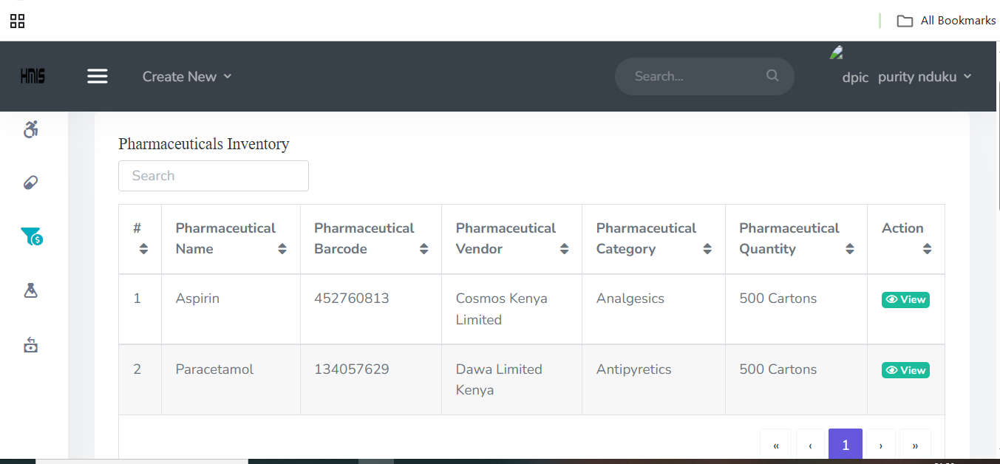This screenshot has width=1000, height=464.
Task: Open the wheelchair patients sidebar icon
Action: tap(30, 129)
